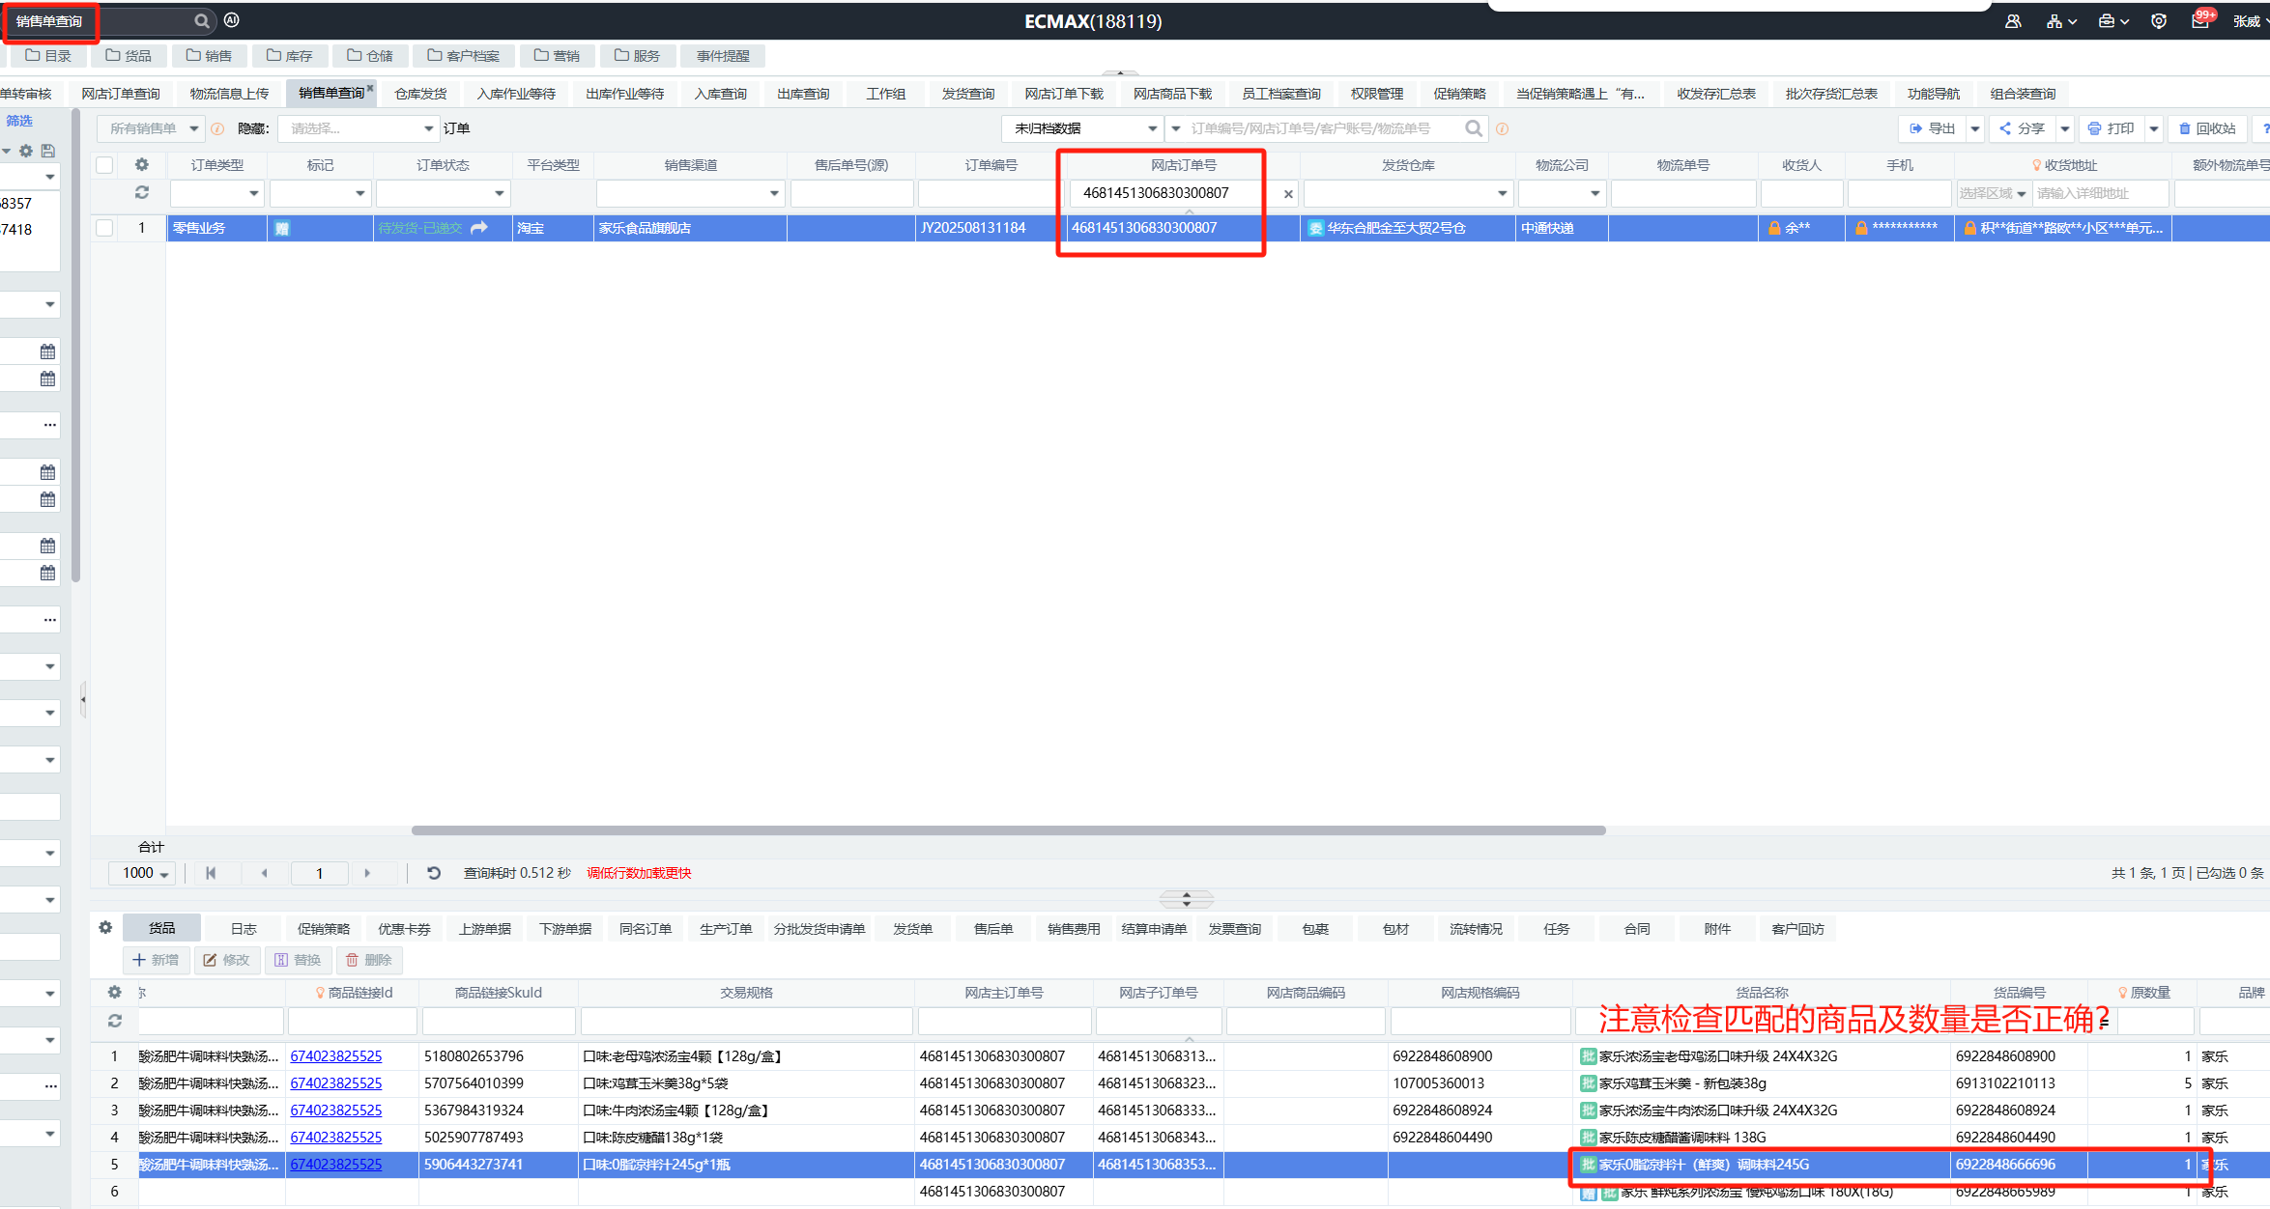The height and width of the screenshot is (1209, 2270).
Task: Toggle the select-all checkbox in grid header
Action: [x=104, y=165]
